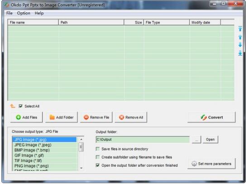Select PNG Image (*.png) output type
This screenshot has height=184, width=248.
[x=44, y=165]
